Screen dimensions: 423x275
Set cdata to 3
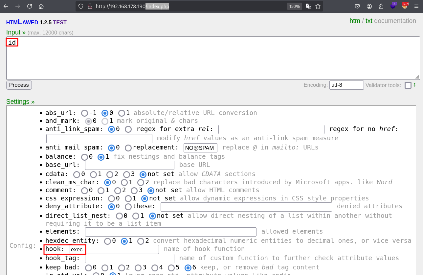point(126,174)
